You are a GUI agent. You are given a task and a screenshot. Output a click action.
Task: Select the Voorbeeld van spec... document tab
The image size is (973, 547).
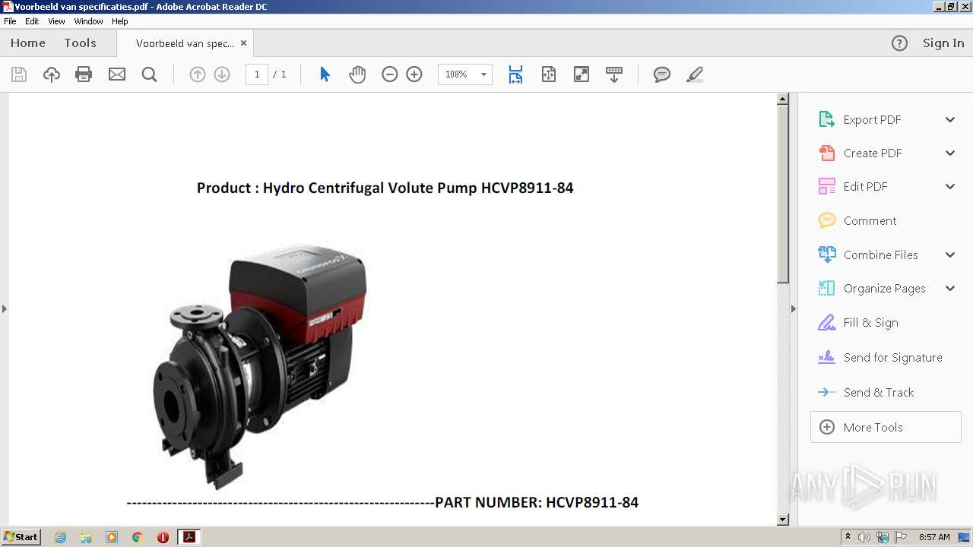(x=185, y=43)
